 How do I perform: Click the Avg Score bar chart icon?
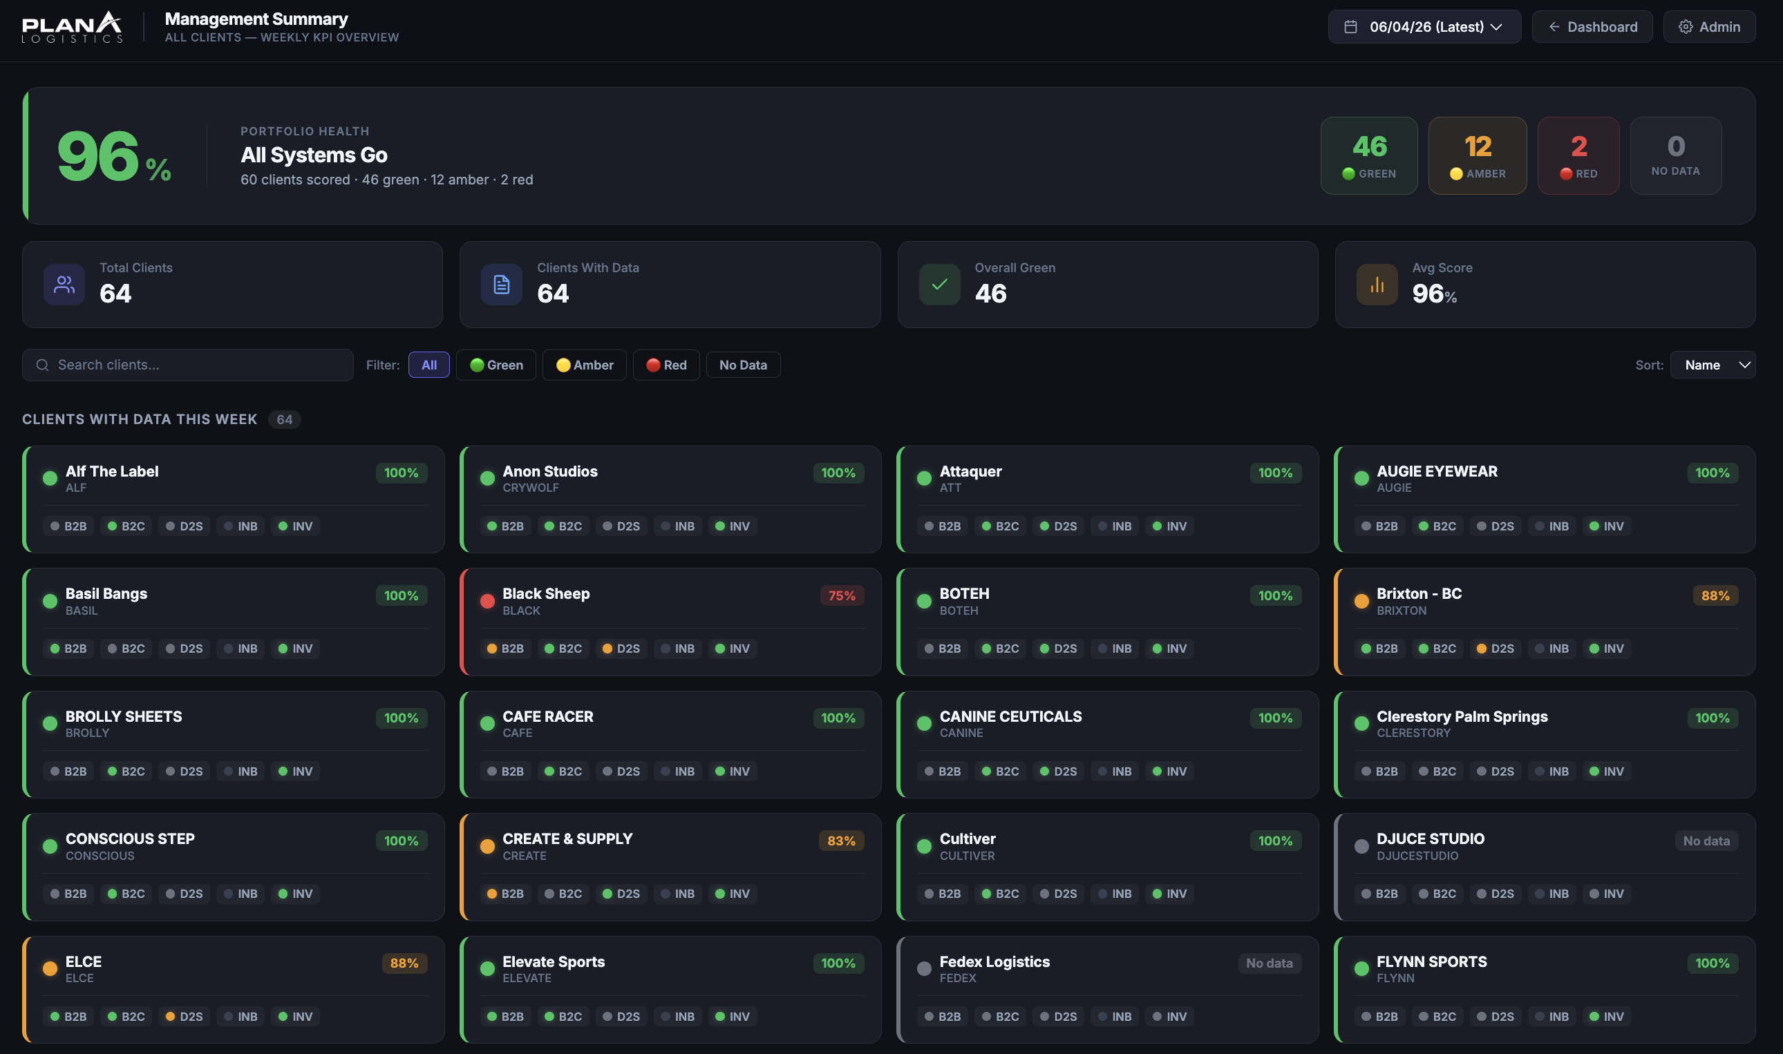click(1377, 285)
